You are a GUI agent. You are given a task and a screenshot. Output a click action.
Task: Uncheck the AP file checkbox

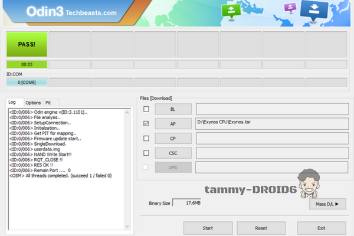point(146,123)
